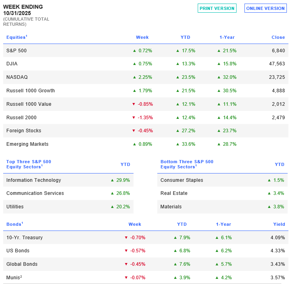Viewport: 292px width, 284px height.
Task: Select US Bonds yield 4.33%
Action: pyautogui.click(x=278, y=250)
